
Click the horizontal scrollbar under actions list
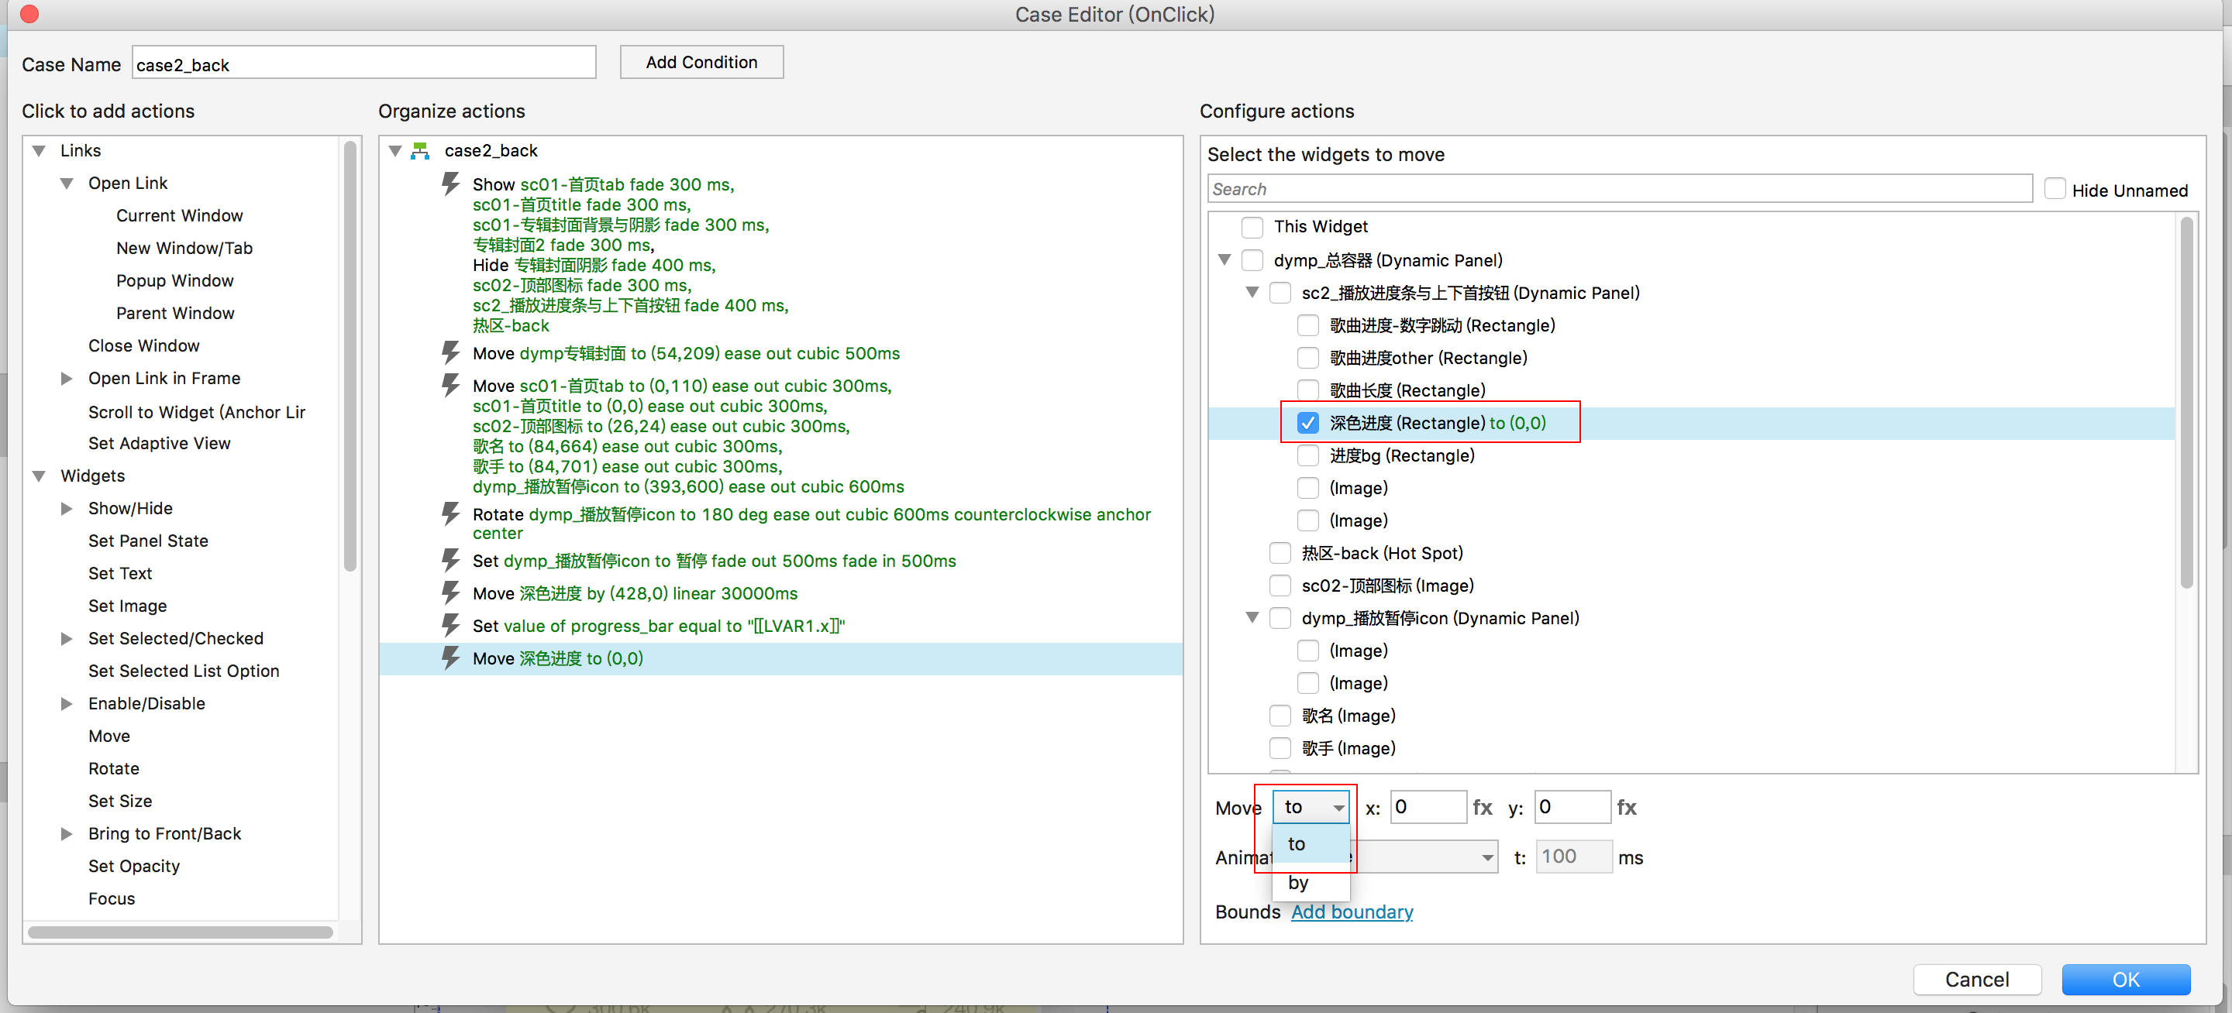181,932
